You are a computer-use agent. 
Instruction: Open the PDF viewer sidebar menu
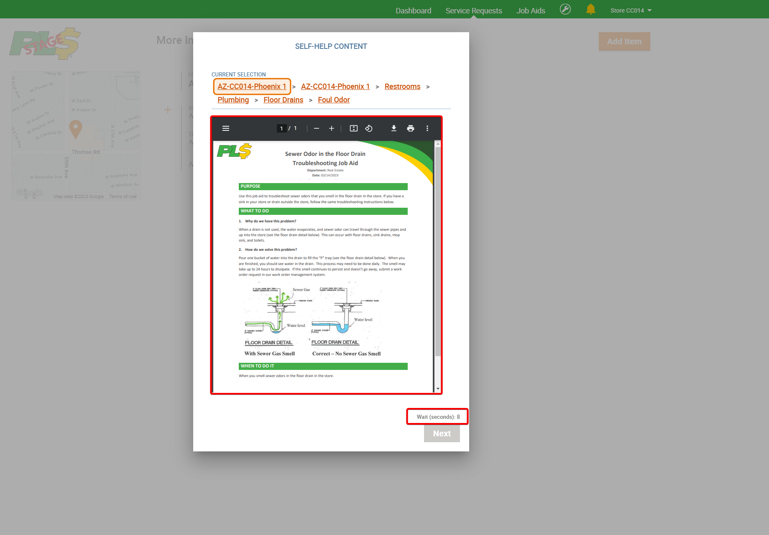[225, 128]
